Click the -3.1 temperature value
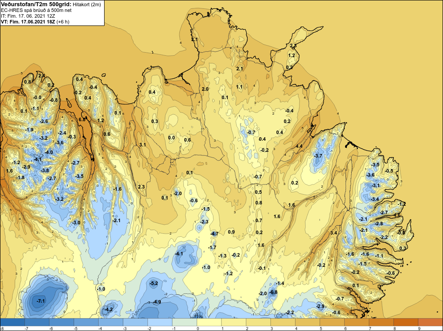The image size is (443, 331). pos(376,185)
